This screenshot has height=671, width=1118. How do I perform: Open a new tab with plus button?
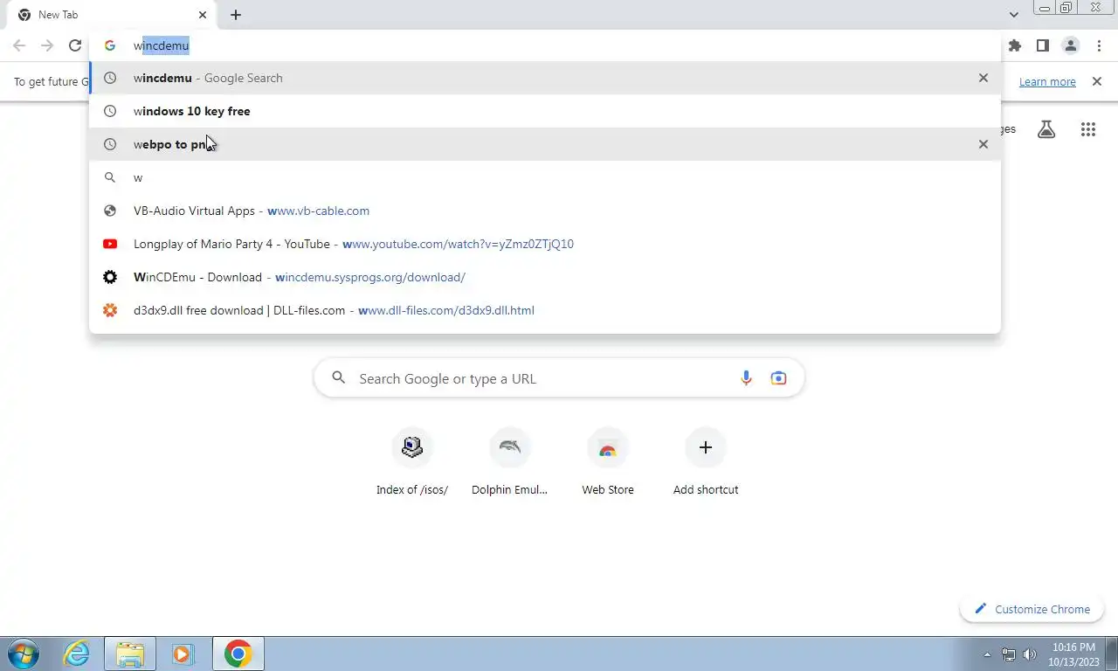(x=236, y=15)
